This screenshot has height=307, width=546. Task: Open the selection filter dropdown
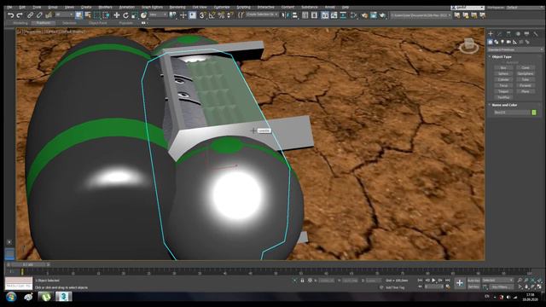tap(64, 14)
